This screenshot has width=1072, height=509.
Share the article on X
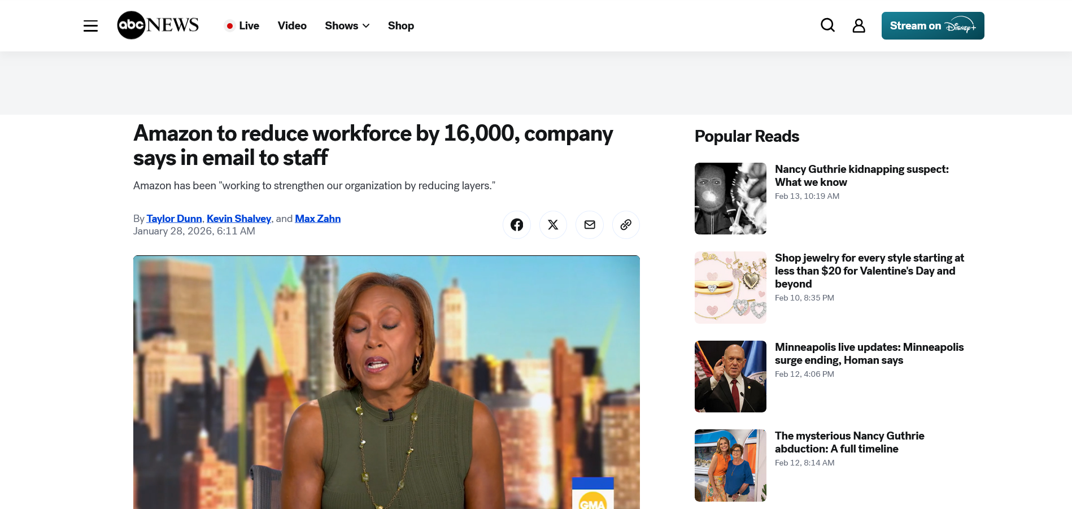tap(553, 225)
